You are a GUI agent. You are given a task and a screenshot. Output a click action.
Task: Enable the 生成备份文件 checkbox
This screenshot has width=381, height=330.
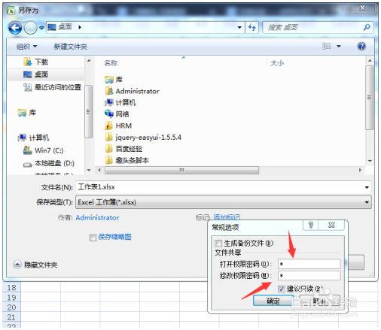(218, 243)
